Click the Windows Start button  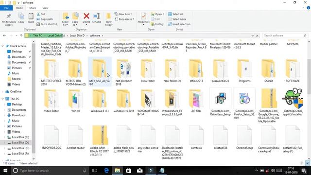(5, 171)
